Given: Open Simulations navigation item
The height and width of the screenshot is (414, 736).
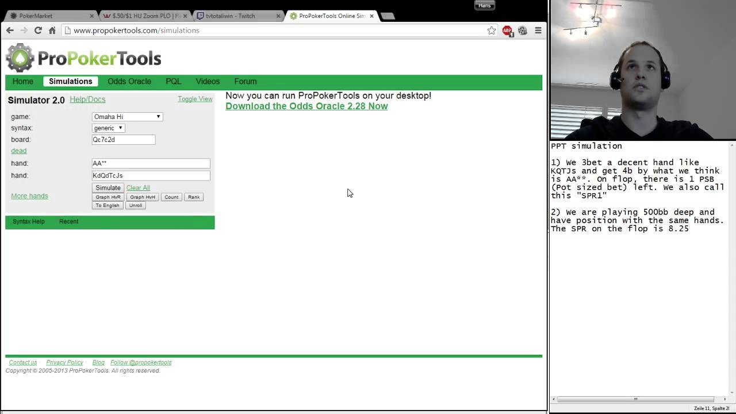Looking at the screenshot, I should 70,82.
